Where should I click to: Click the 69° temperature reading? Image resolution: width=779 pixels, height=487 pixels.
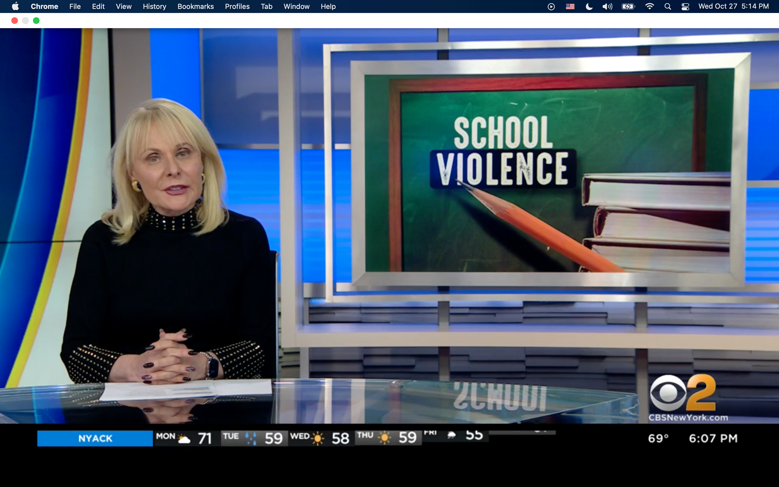(x=658, y=438)
